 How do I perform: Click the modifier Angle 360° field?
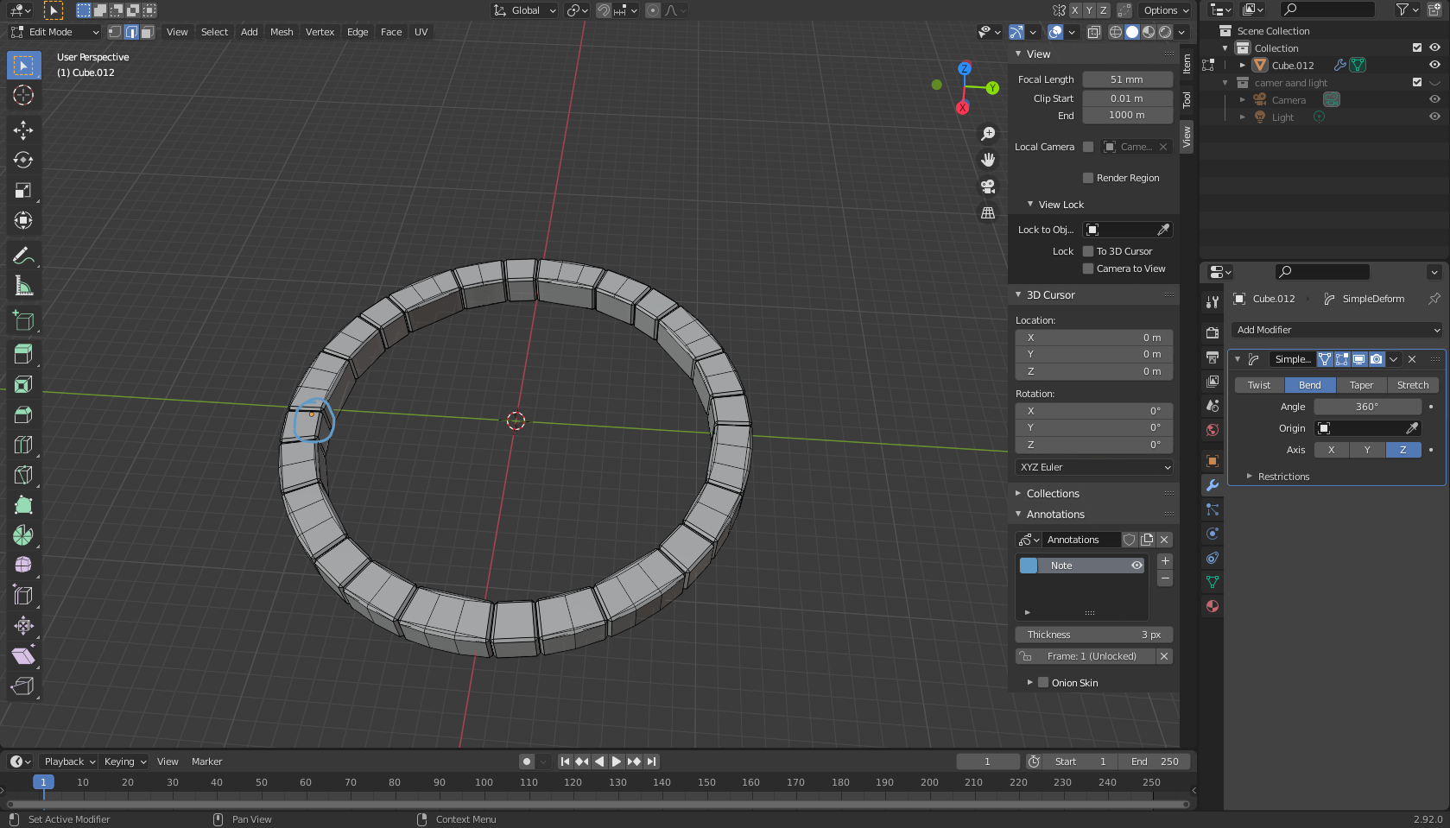1367,407
